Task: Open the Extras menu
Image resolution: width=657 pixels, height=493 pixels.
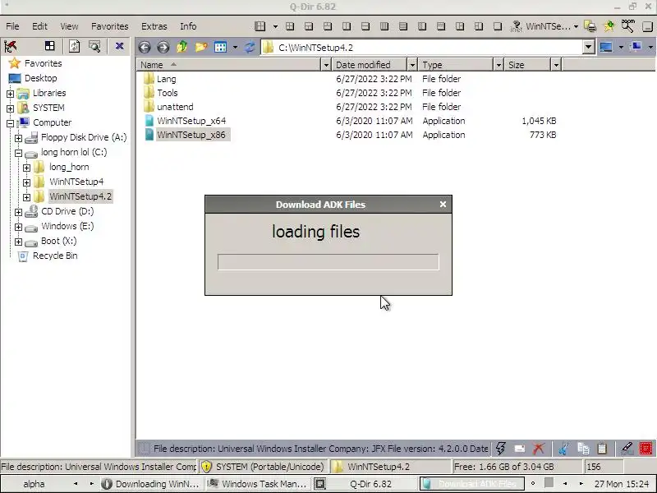Action: click(x=154, y=26)
